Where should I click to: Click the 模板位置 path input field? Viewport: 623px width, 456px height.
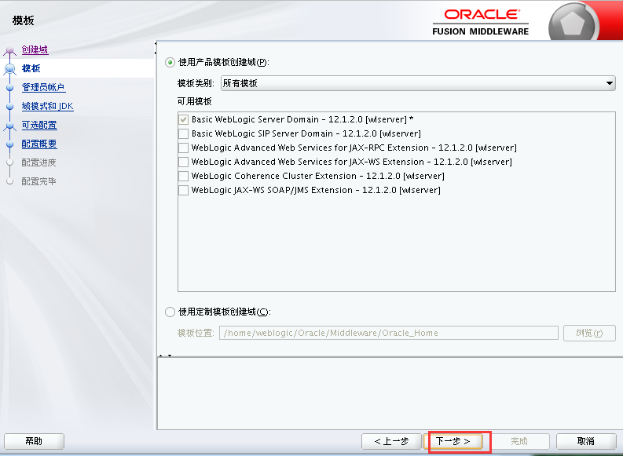[389, 333]
